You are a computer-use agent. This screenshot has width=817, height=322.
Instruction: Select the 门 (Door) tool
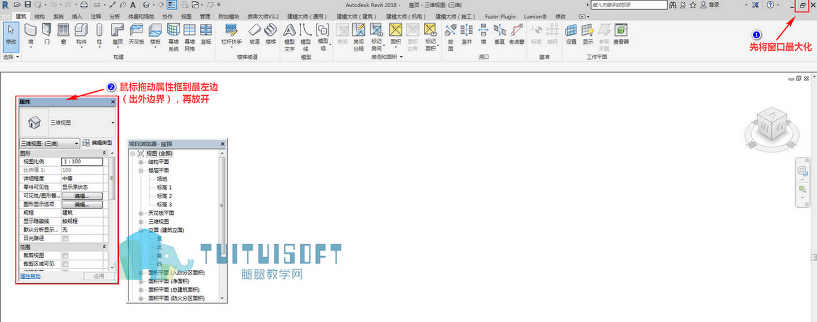click(47, 34)
